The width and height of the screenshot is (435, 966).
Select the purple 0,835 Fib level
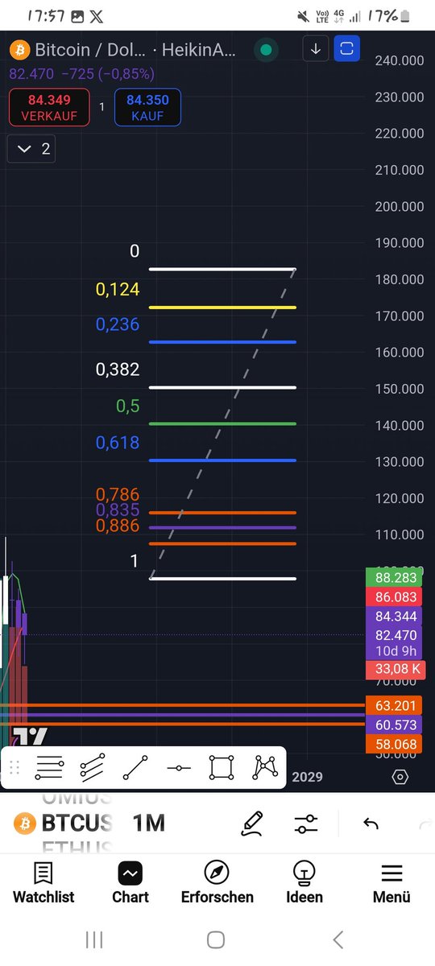[x=222, y=528]
